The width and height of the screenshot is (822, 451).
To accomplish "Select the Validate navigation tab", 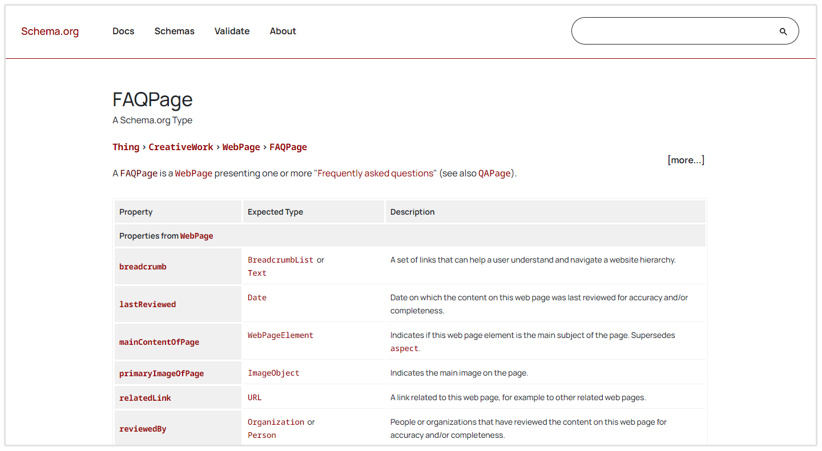I will tap(232, 31).
